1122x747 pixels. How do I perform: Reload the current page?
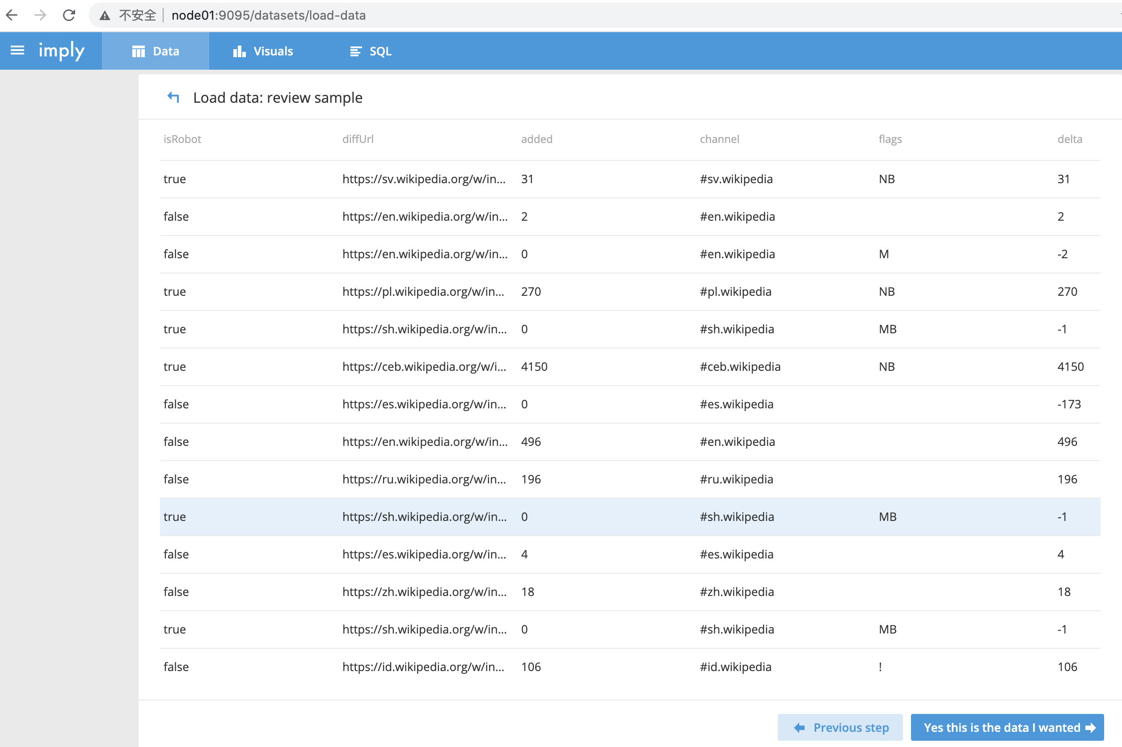(69, 15)
